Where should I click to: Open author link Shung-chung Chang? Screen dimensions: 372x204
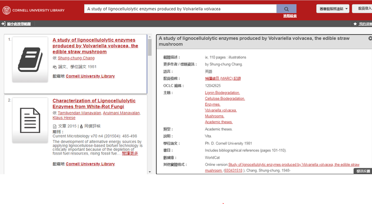click(x=76, y=58)
